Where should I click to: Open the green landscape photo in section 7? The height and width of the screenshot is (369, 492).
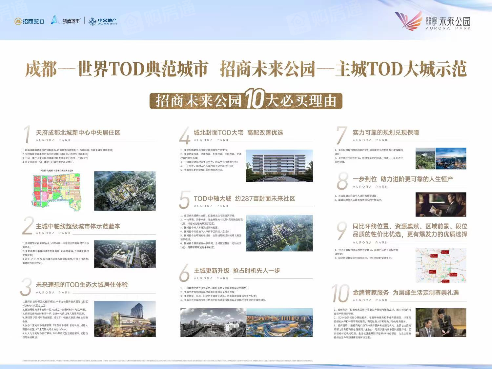pyautogui.click(x=425, y=158)
